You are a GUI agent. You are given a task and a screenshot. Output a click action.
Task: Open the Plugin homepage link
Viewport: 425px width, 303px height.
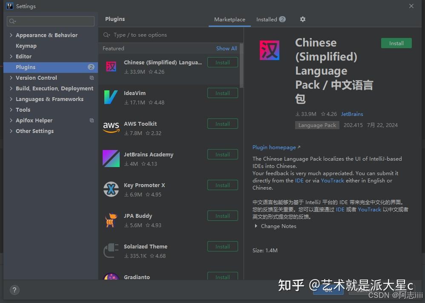tap(276, 147)
